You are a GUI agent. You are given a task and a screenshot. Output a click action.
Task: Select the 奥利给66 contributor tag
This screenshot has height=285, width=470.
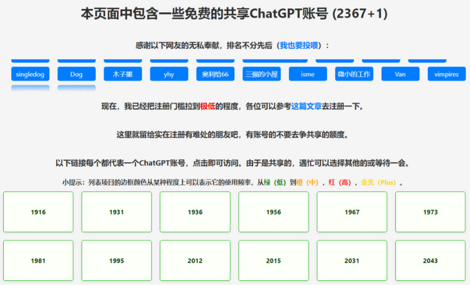tap(215, 74)
